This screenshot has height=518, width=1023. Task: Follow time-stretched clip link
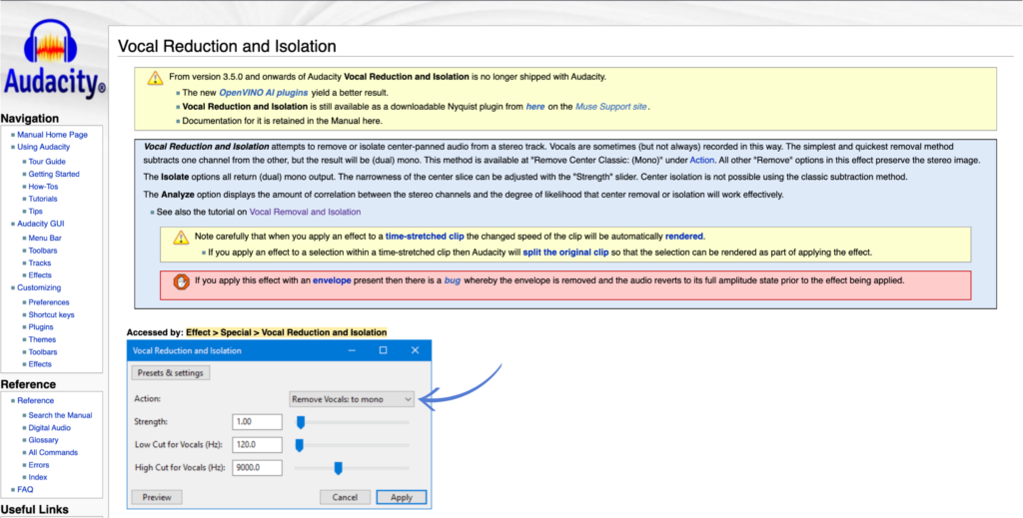[425, 237]
